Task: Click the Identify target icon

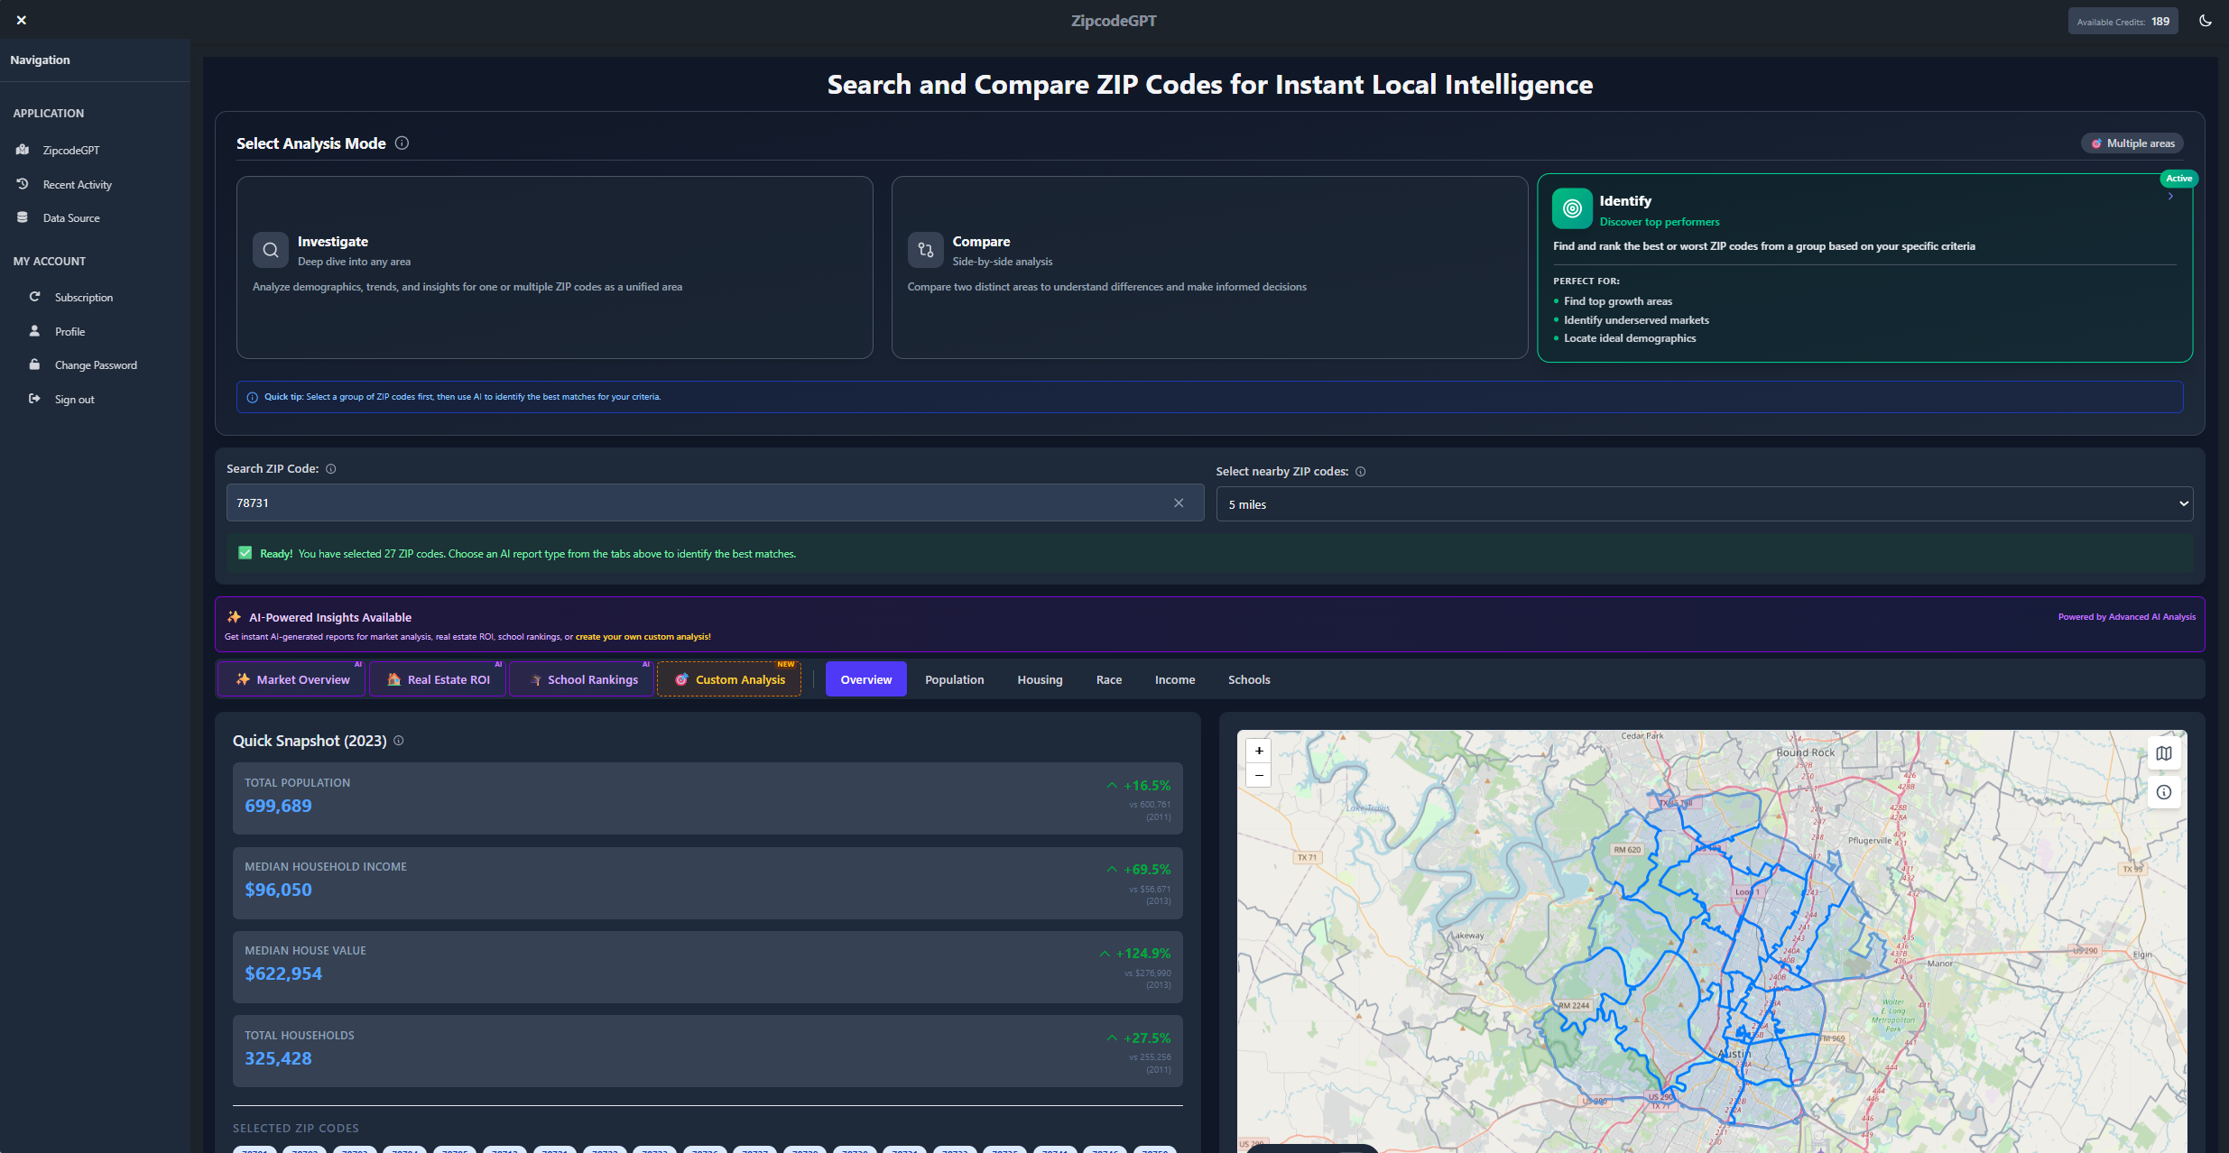Action: 1572,208
